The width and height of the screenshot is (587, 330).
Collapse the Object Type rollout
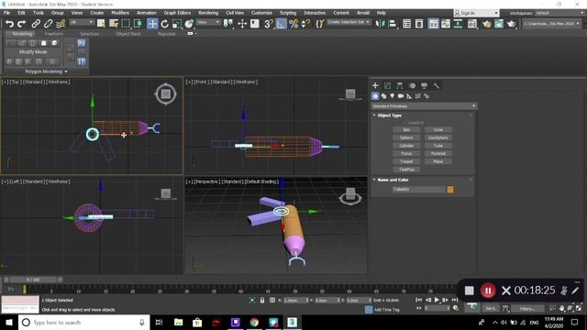point(389,115)
